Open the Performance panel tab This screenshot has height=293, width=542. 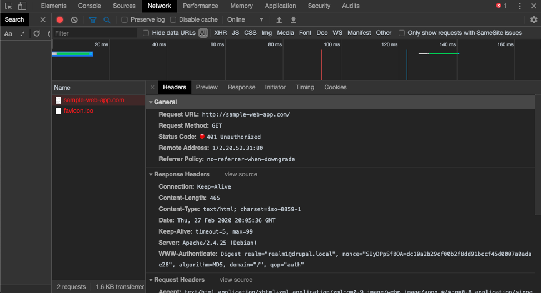coord(201,6)
